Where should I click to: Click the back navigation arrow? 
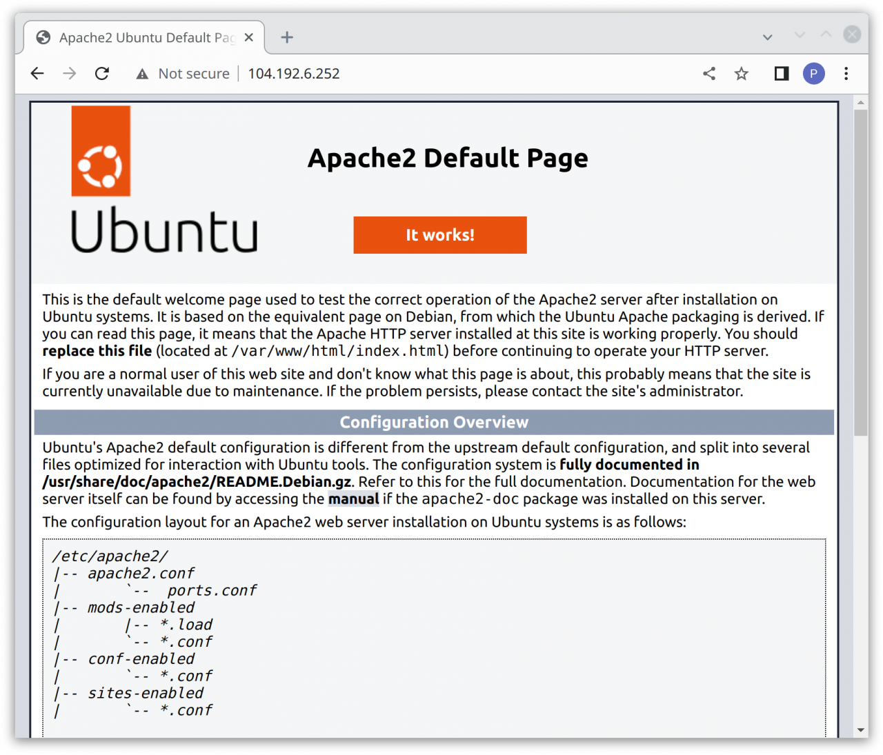37,73
